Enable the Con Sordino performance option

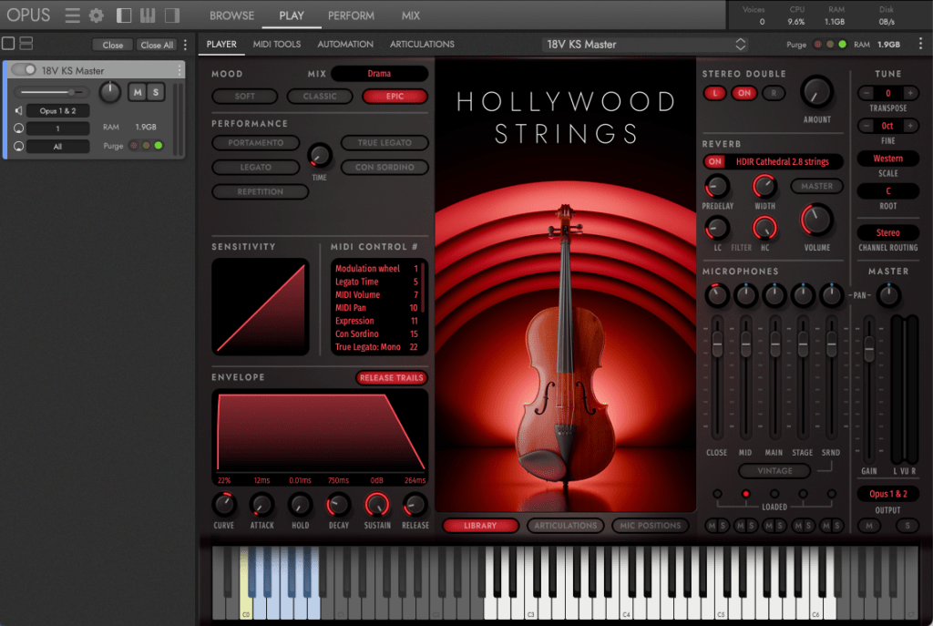(384, 168)
